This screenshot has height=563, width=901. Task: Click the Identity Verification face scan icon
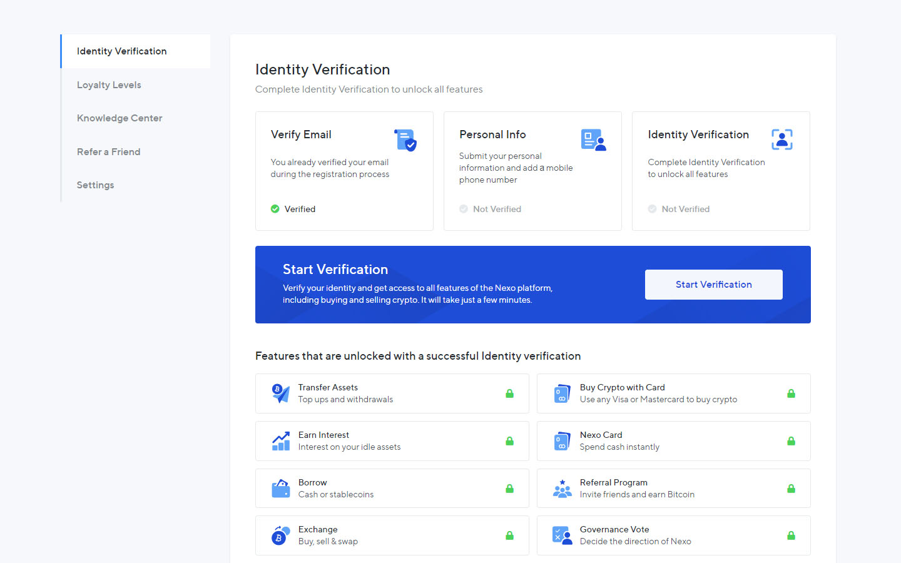click(781, 139)
